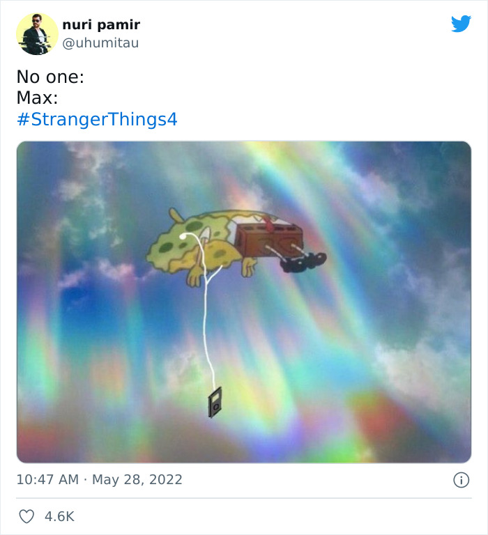Open nuri pamir's profile avatar
This screenshot has width=488, height=535.
click(x=37, y=33)
